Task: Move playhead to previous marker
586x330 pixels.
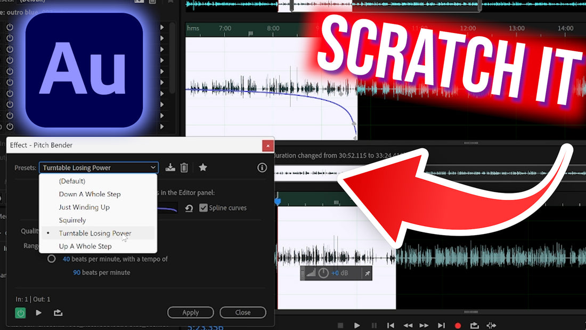Action: pyautogui.click(x=390, y=326)
